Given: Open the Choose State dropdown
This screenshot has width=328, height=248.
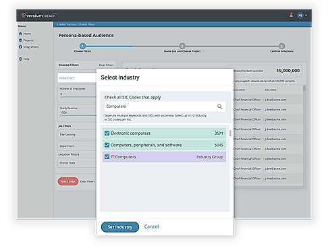Looking at the screenshot, I should pos(77,162).
